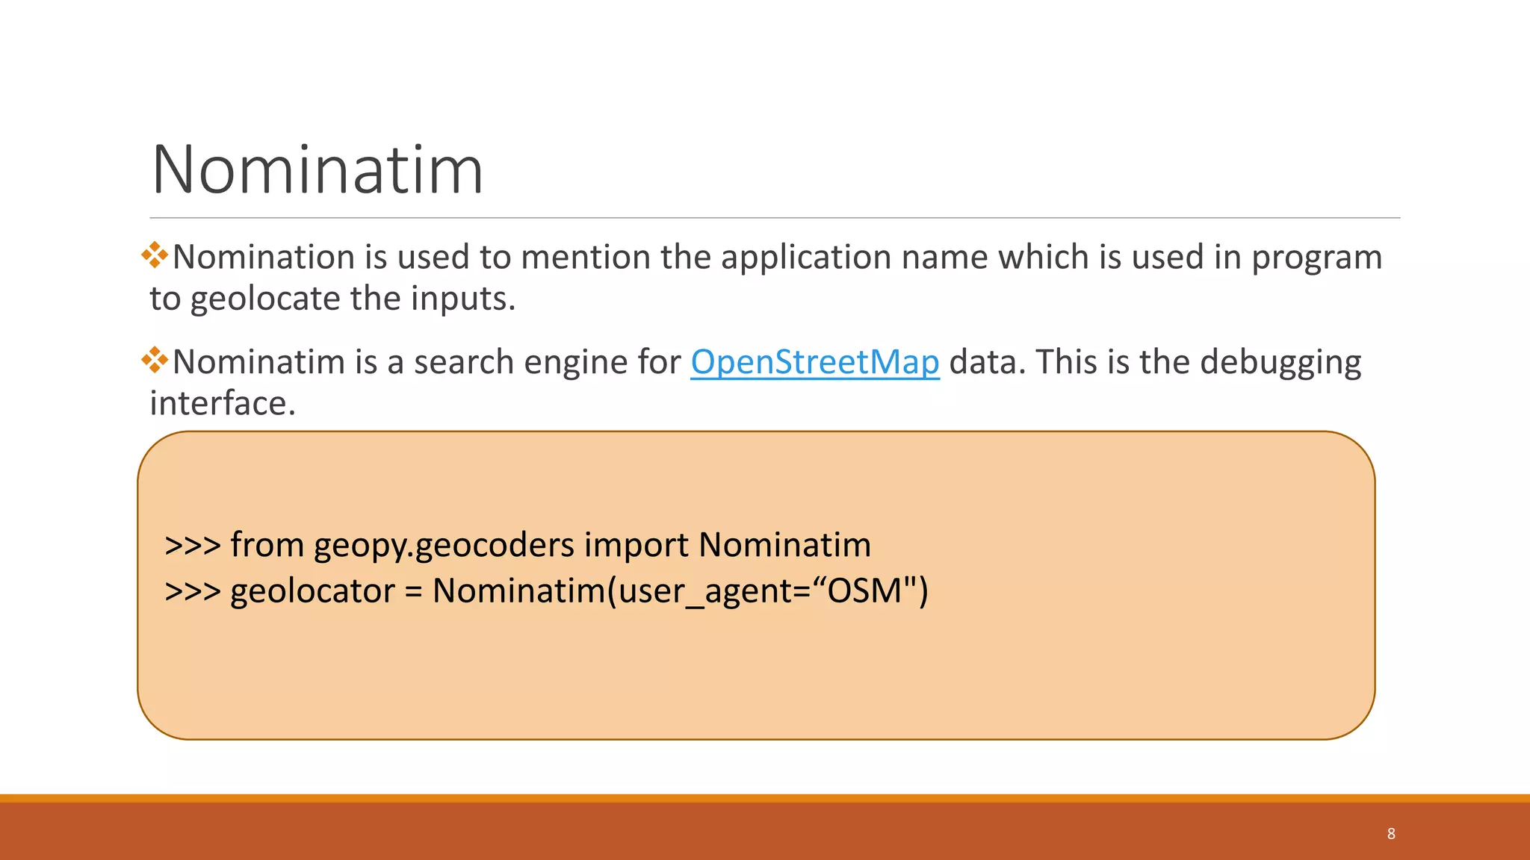Open the OpenStreetMap hyperlink
Screen dimensions: 1530x860
click(x=814, y=363)
